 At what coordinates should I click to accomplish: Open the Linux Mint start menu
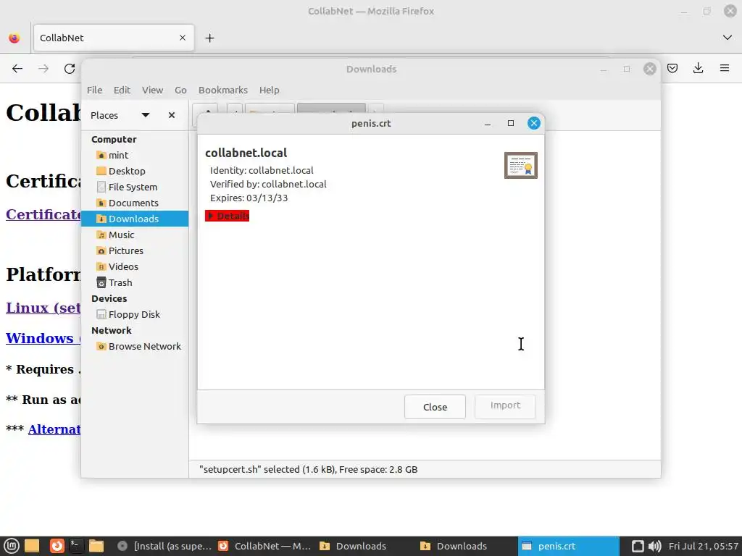(x=12, y=546)
